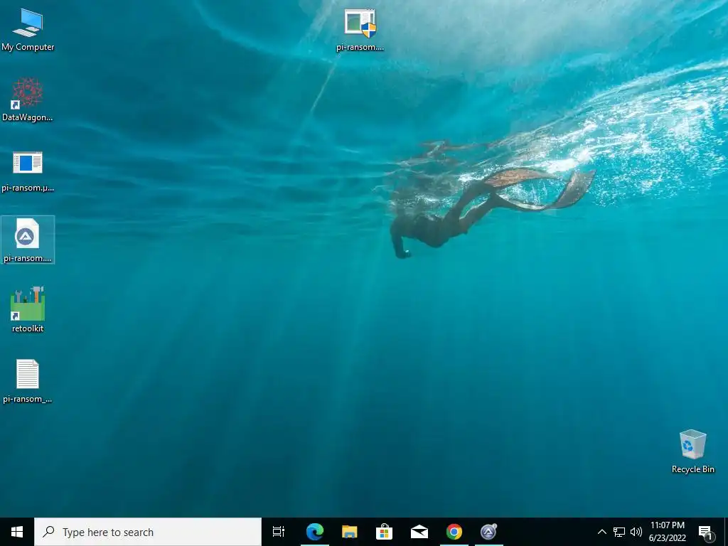Click the Show desktop sliver

pyautogui.click(x=726, y=532)
